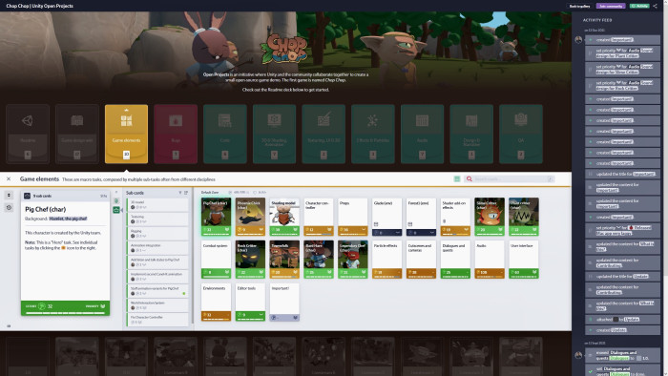This screenshot has height=376, width=668.
Task: Click priority chevron on Props card
Action: (x=364, y=230)
